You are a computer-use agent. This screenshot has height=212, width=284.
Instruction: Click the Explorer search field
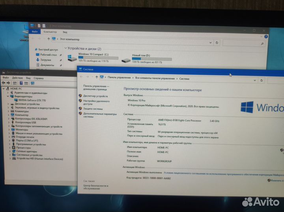pyautogui.click(x=243, y=43)
